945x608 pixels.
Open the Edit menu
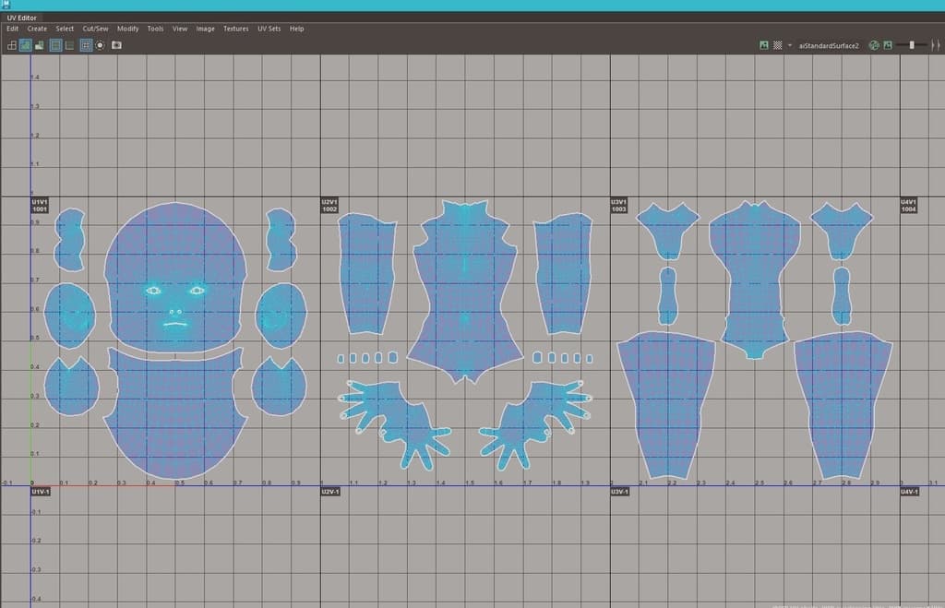(x=12, y=29)
